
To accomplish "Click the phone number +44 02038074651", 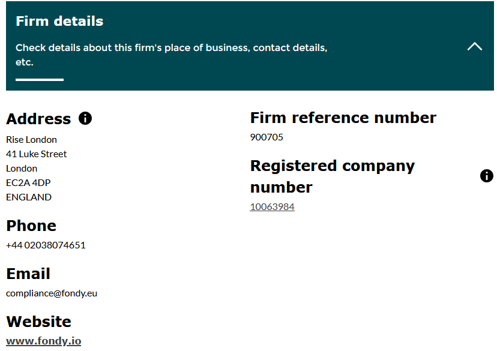I will coord(46,245).
